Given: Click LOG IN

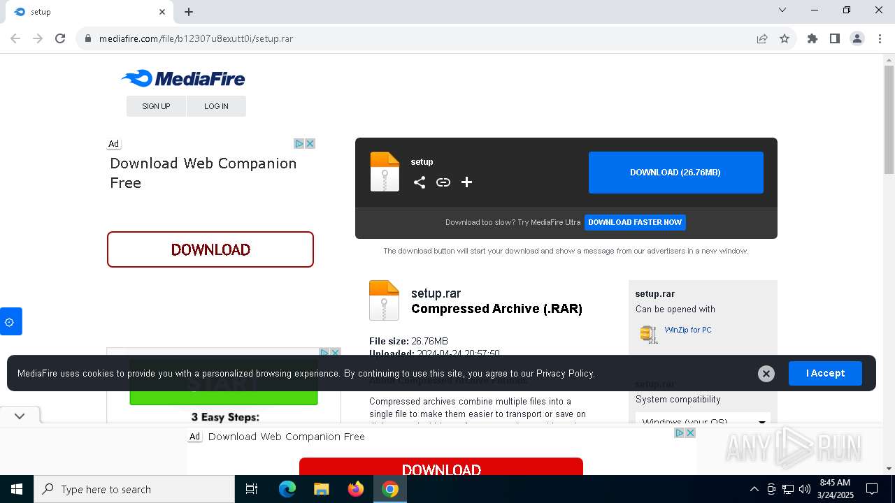Looking at the screenshot, I should click(x=216, y=106).
